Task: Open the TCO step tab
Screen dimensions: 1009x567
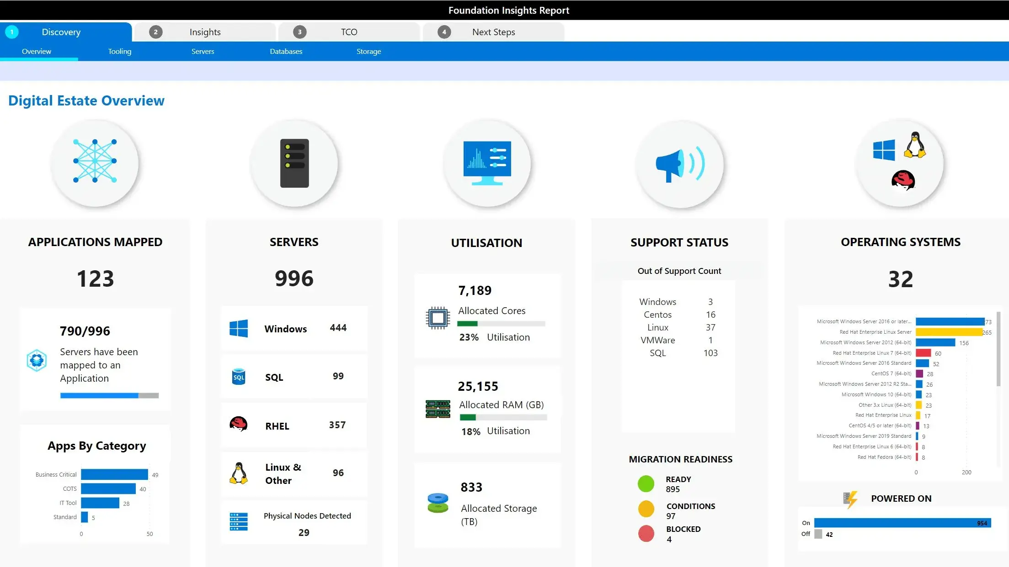Action: pos(349,32)
